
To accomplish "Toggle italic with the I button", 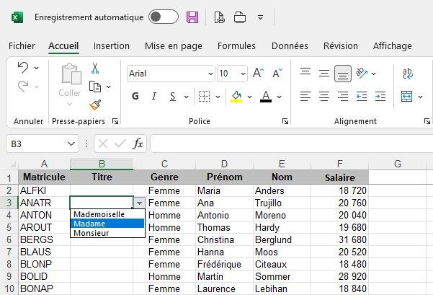I will [x=153, y=96].
